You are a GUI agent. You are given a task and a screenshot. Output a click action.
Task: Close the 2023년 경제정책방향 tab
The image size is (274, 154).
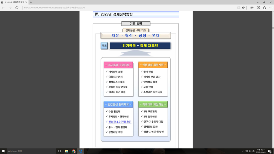(x=26, y=2)
